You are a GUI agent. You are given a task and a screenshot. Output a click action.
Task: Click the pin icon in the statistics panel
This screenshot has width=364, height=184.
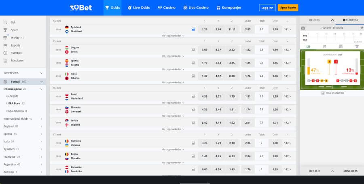pos(362,28)
